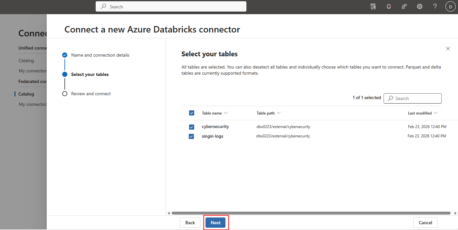Click the left arrow of horizontal scrollbar
Image resolution: width=458 pixels, height=230 pixels.
[169, 213]
